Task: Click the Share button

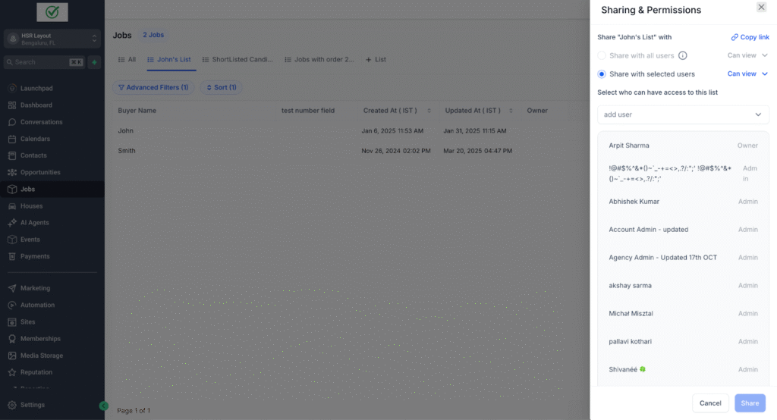Action: coord(749,403)
